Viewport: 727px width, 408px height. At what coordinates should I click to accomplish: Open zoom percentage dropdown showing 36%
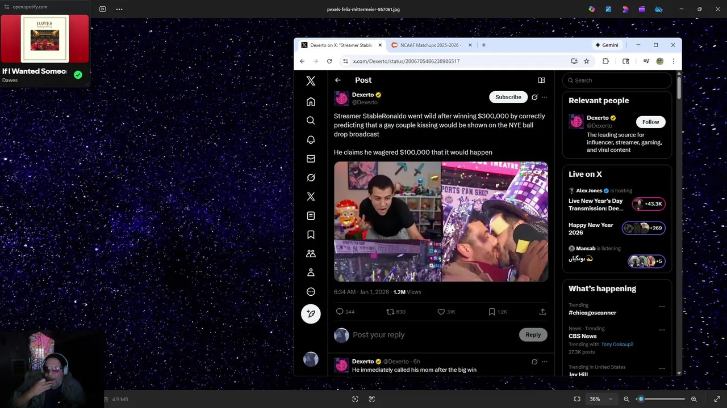(x=601, y=399)
